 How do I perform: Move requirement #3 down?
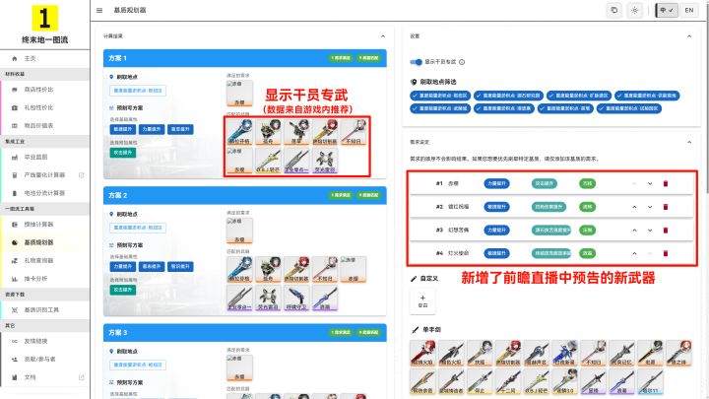[x=650, y=231]
